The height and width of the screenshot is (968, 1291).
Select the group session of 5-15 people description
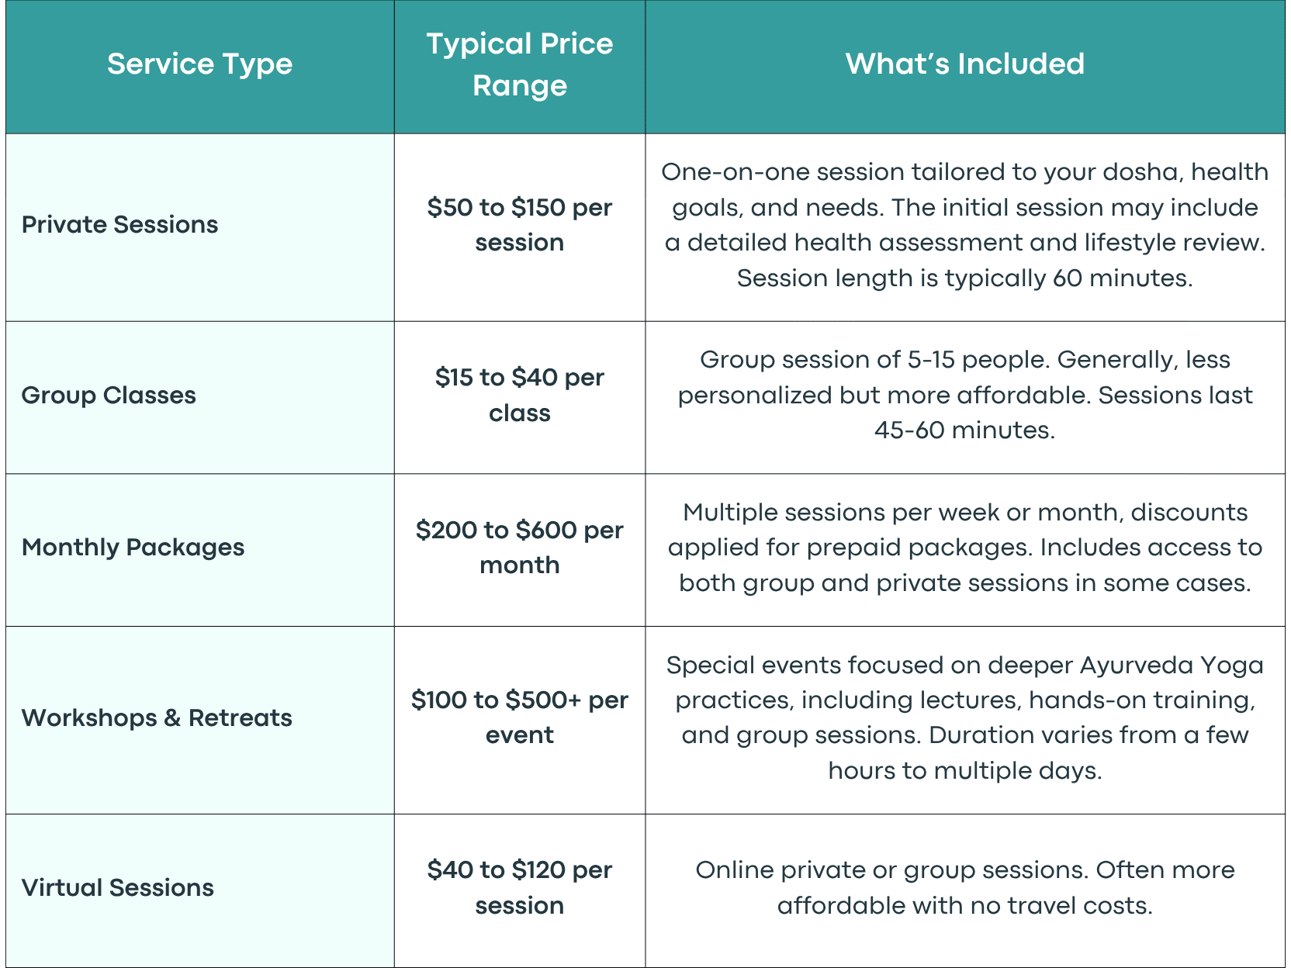(964, 396)
